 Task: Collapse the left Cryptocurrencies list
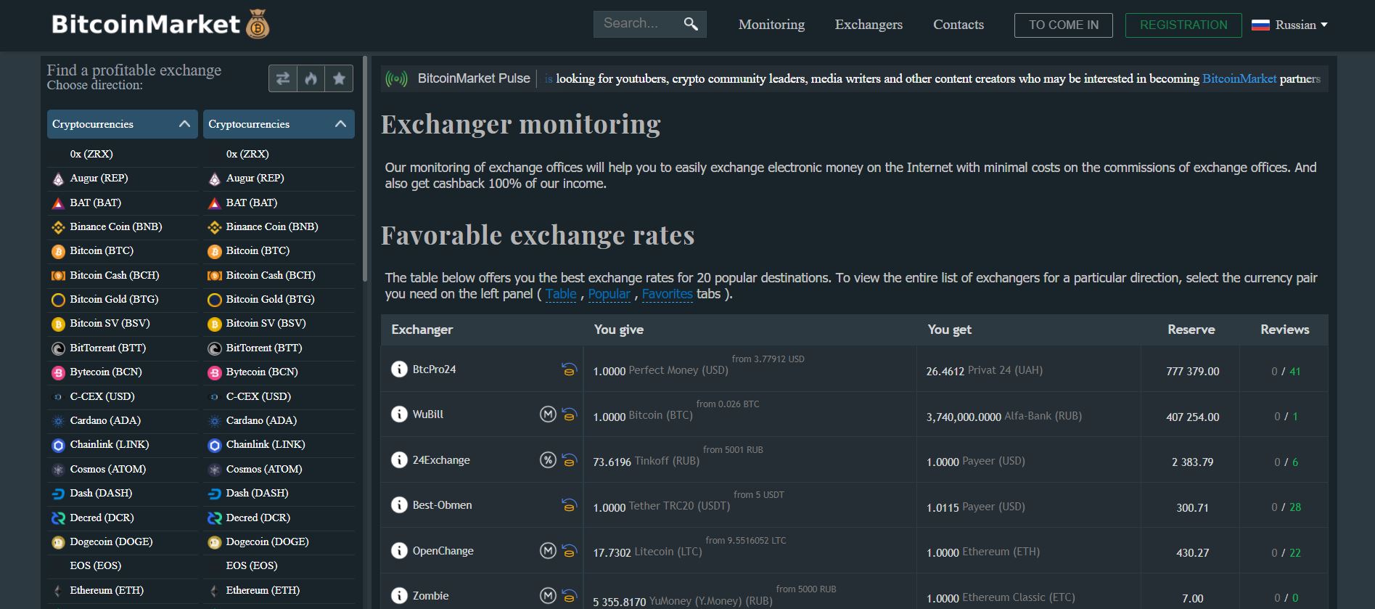tap(122, 124)
